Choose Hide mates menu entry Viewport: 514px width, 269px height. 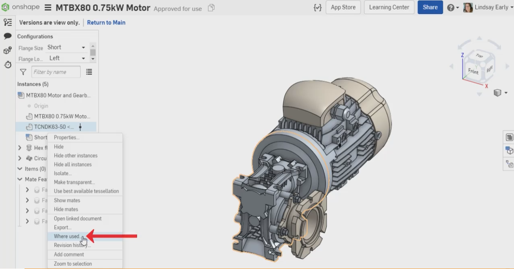(x=85, y=209)
